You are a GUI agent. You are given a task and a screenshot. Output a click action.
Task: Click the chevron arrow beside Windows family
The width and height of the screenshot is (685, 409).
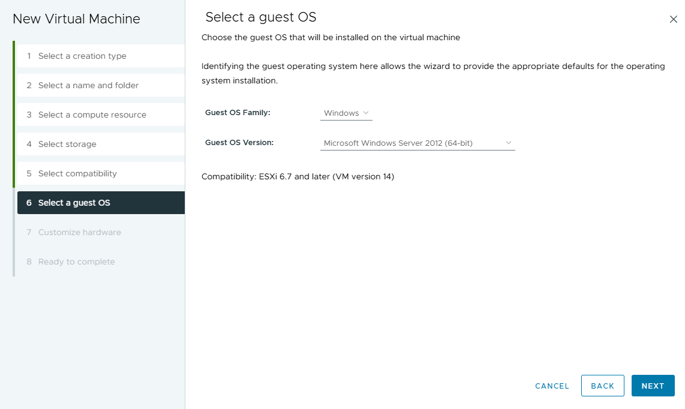pyautogui.click(x=366, y=113)
